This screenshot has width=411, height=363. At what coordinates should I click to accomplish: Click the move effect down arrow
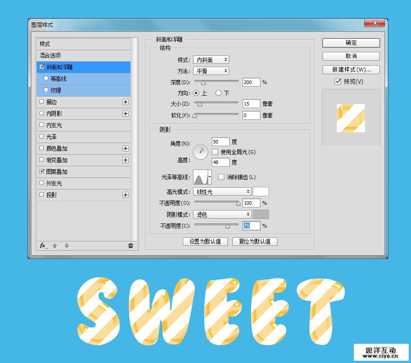67,245
